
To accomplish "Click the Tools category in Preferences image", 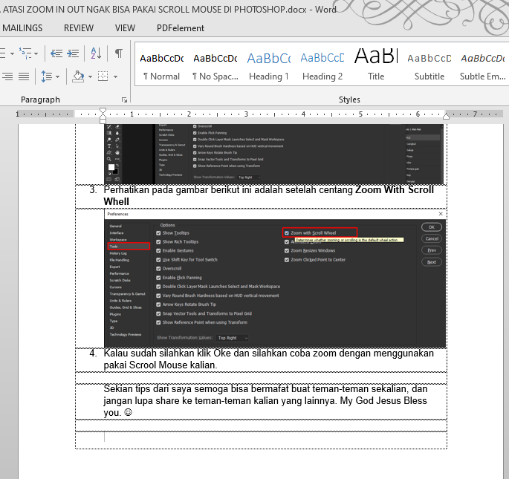I will coord(129,247).
